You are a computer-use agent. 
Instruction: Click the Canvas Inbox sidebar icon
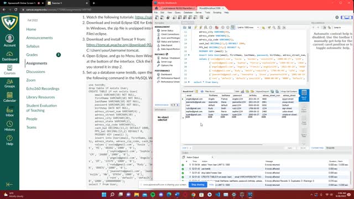pos(9,112)
